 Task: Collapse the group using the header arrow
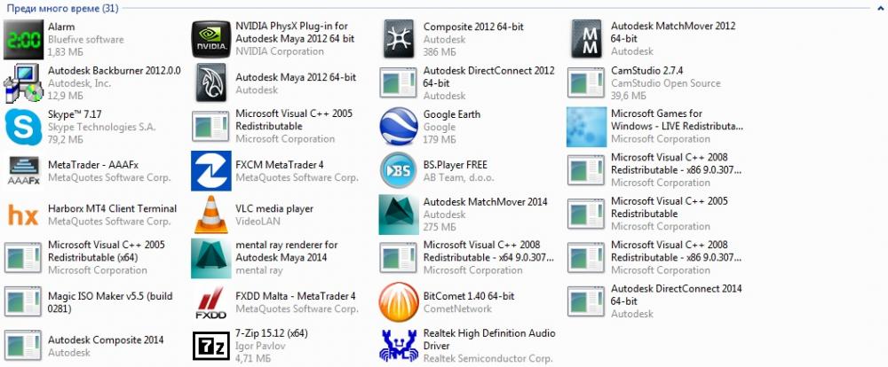tap(881, 9)
